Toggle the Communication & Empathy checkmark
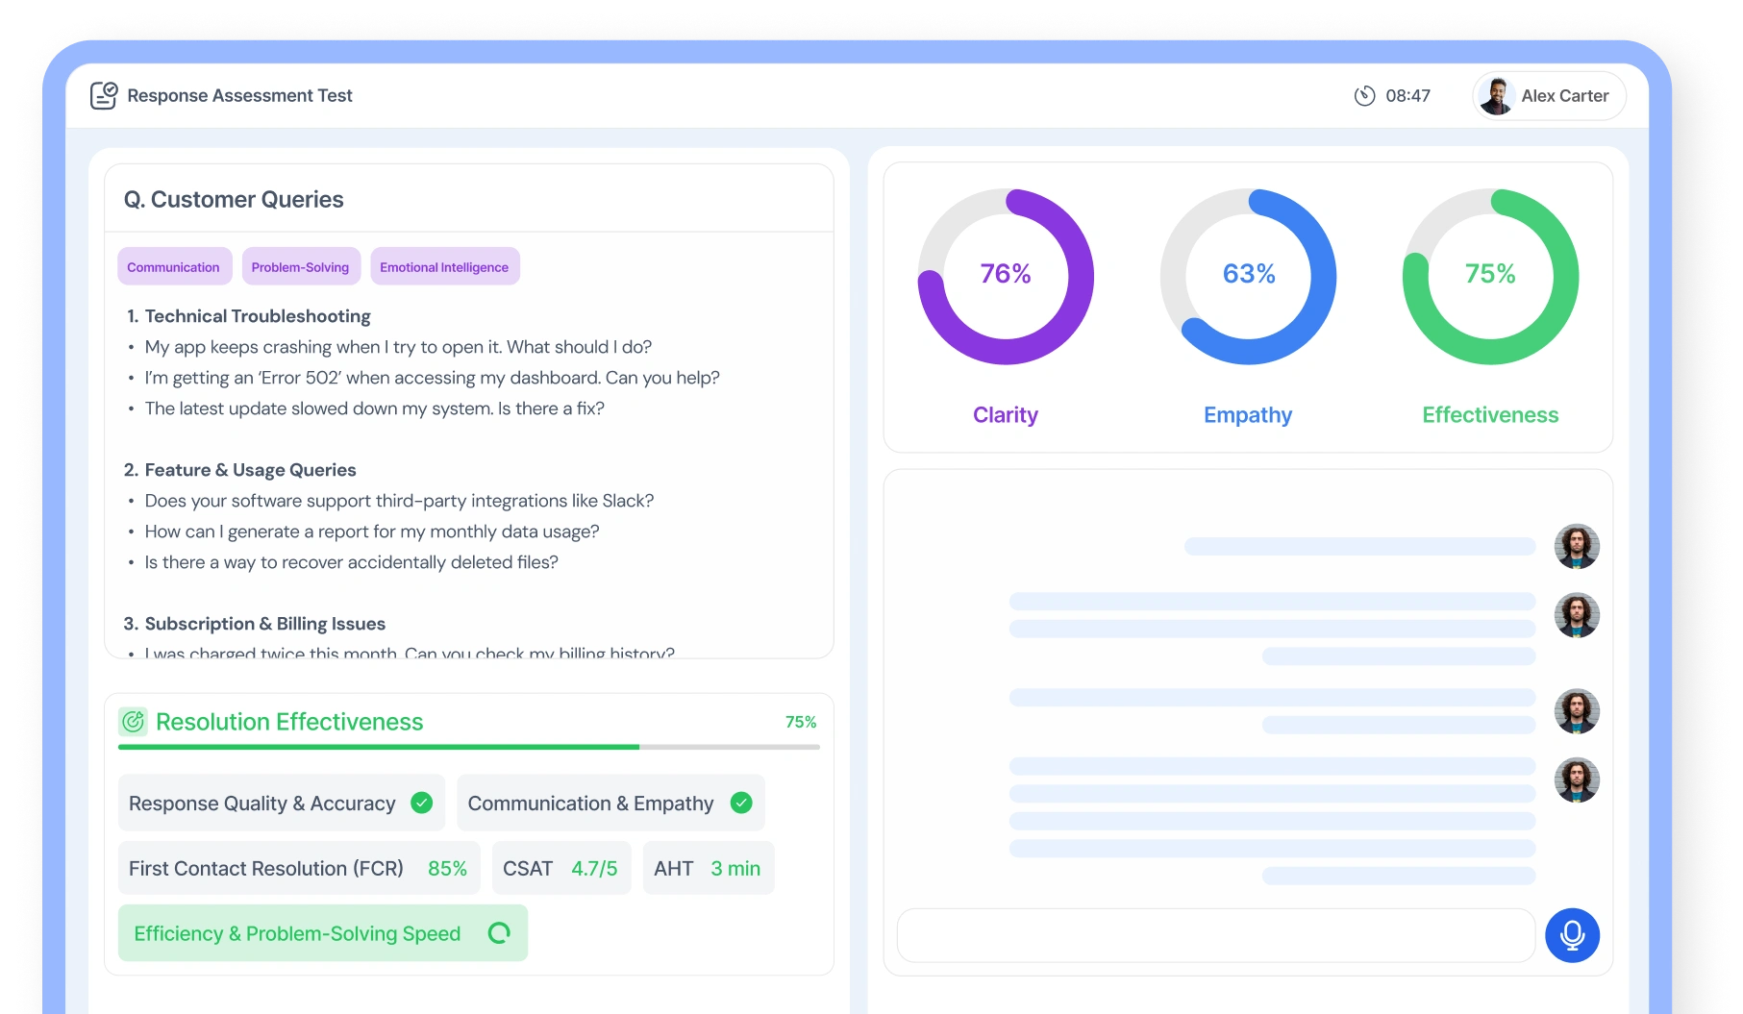The height and width of the screenshot is (1014, 1743). click(x=741, y=803)
